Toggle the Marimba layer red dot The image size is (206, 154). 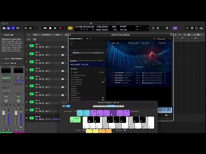(112, 83)
